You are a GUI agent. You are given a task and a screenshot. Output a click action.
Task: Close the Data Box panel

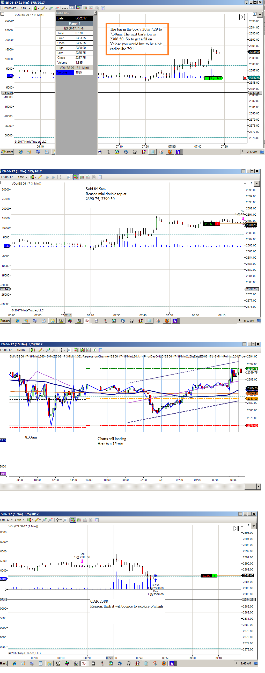(95, 13)
